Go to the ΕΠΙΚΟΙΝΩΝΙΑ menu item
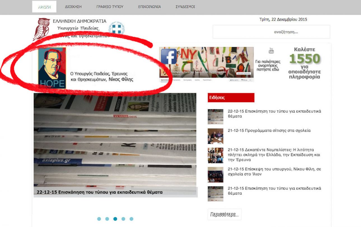Image resolution: width=361 pixels, height=227 pixels. tap(150, 7)
